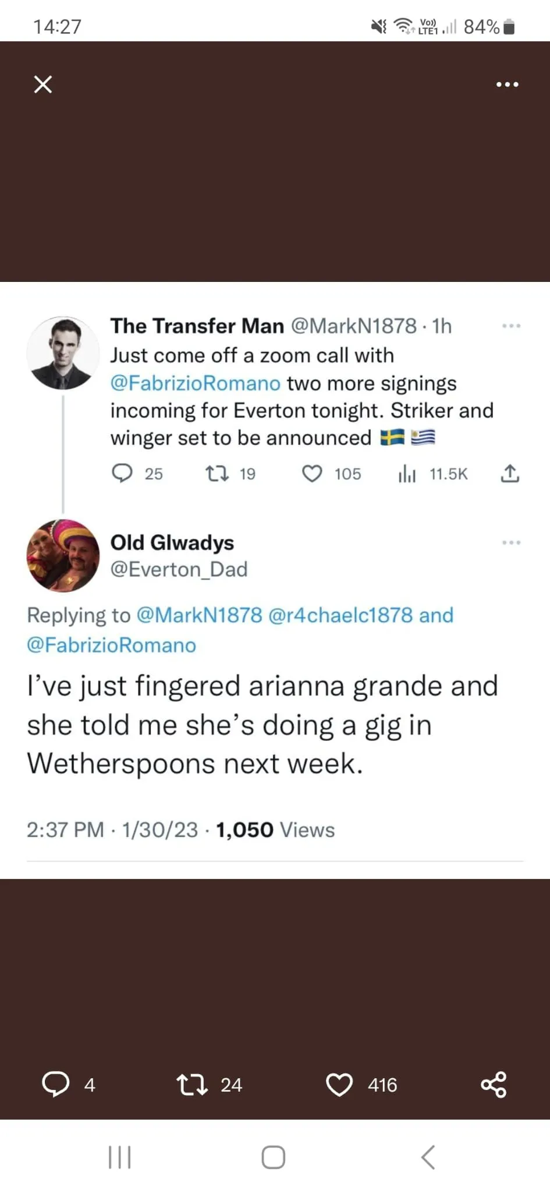Reply to The Transfer Man's tweet
This screenshot has width=550, height=1193.
pos(122,474)
